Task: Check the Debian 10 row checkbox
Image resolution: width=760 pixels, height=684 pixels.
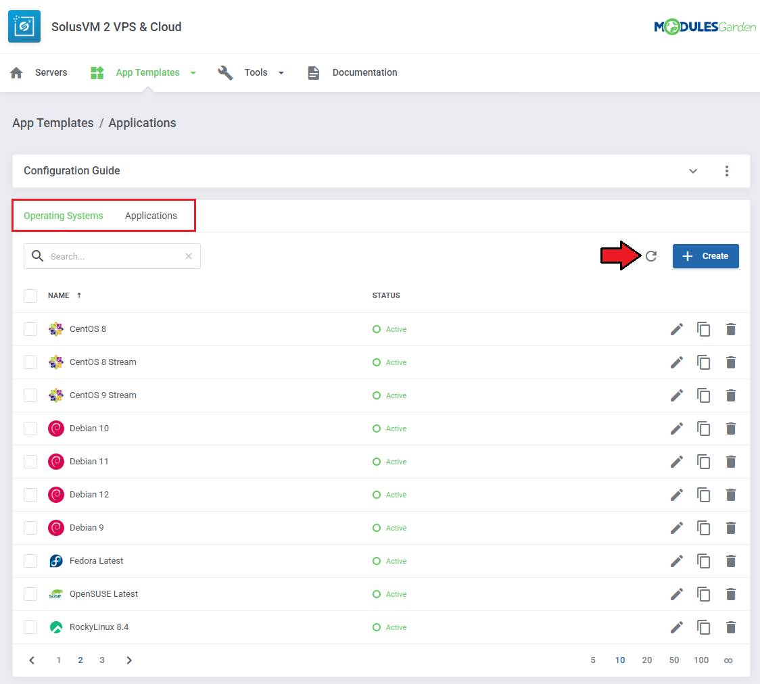Action: pyautogui.click(x=30, y=429)
